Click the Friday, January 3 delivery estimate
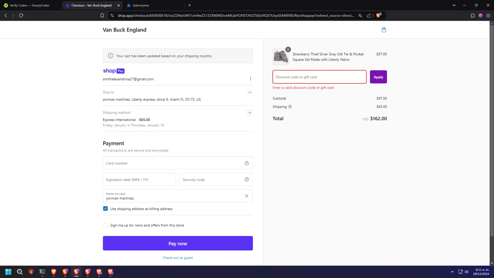Image resolution: width=494 pixels, height=278 pixels. click(x=133, y=125)
